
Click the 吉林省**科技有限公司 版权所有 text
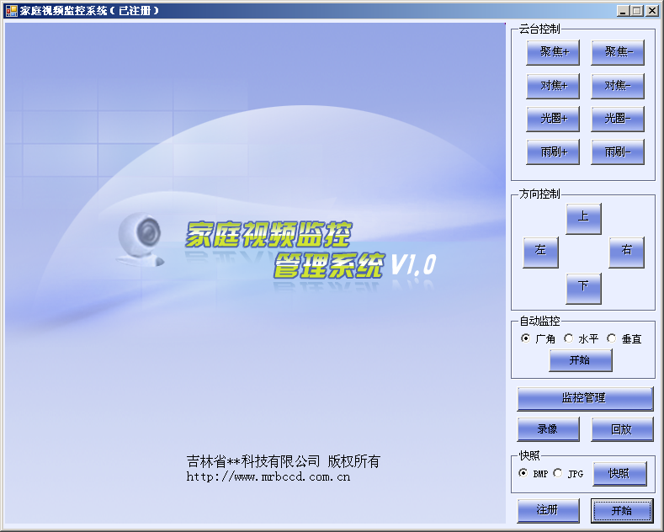(284, 461)
